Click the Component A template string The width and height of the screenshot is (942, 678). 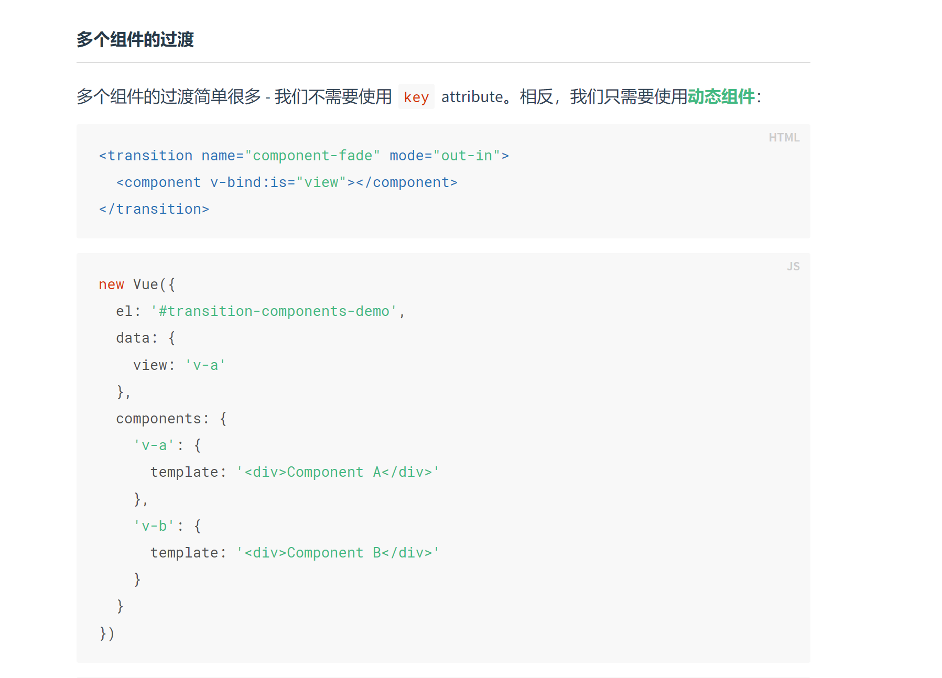coord(338,472)
